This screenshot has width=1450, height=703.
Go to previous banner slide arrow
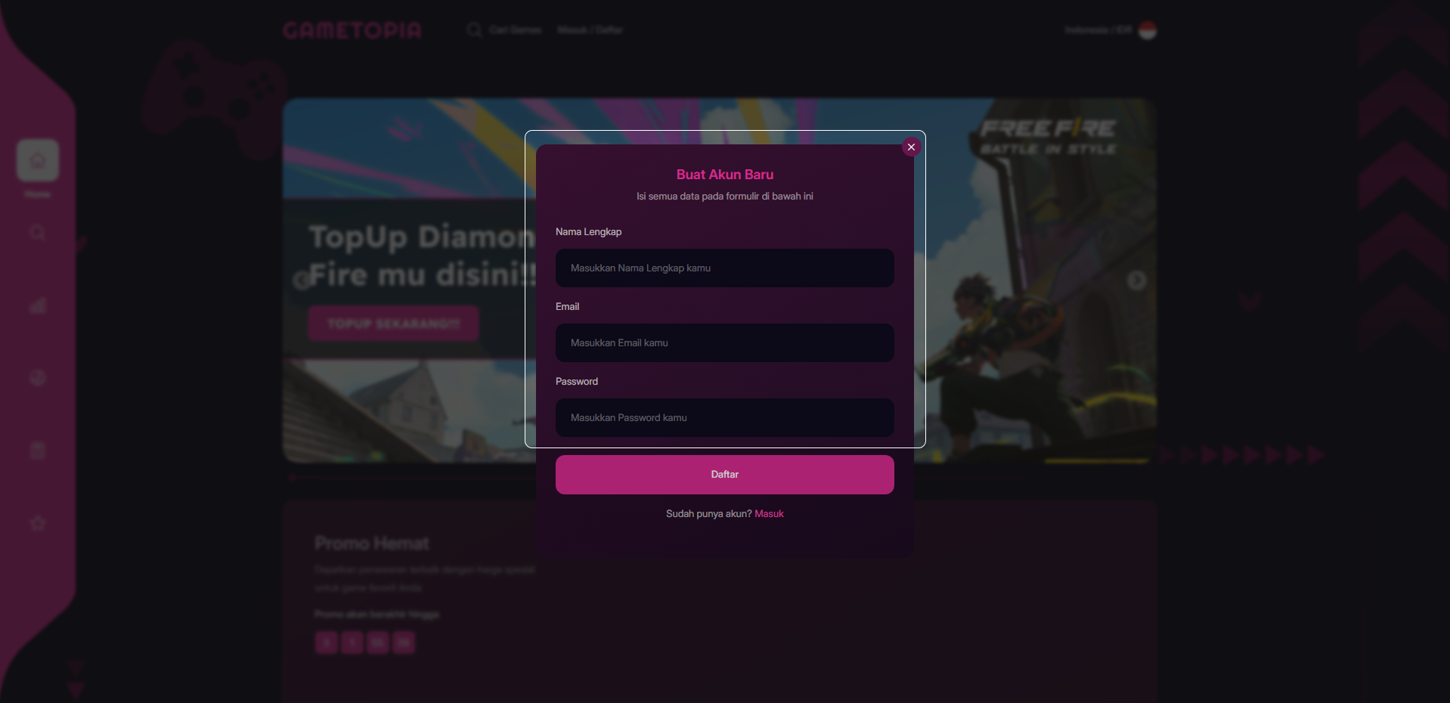point(302,280)
